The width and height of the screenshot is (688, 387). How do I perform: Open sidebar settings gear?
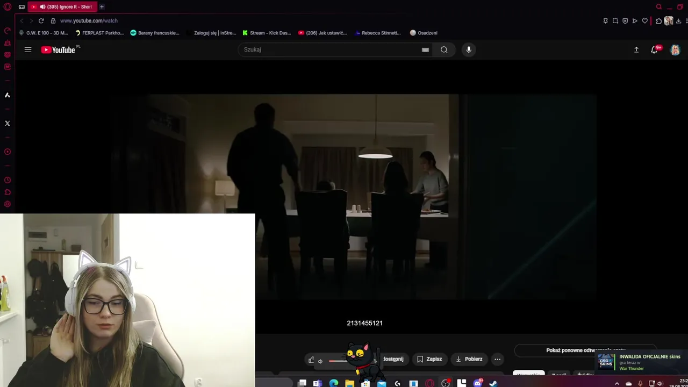[8, 204]
